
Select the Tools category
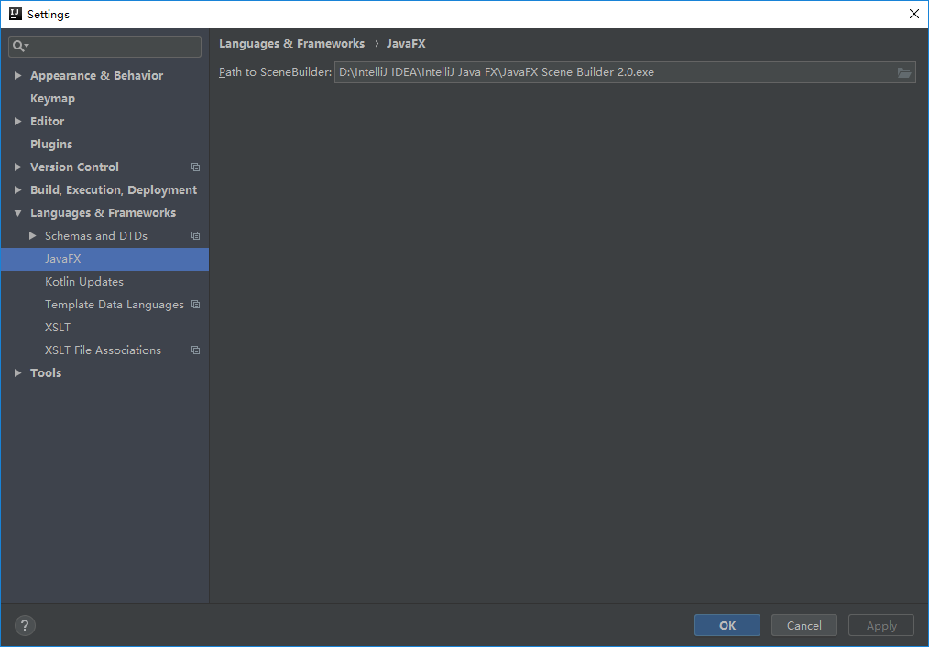pos(46,373)
